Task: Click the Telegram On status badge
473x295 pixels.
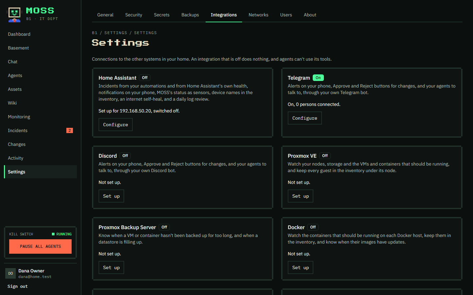Action: pos(318,78)
